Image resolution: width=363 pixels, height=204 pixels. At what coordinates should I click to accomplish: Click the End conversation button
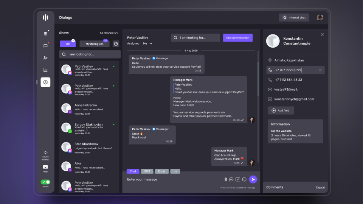pos(238,38)
